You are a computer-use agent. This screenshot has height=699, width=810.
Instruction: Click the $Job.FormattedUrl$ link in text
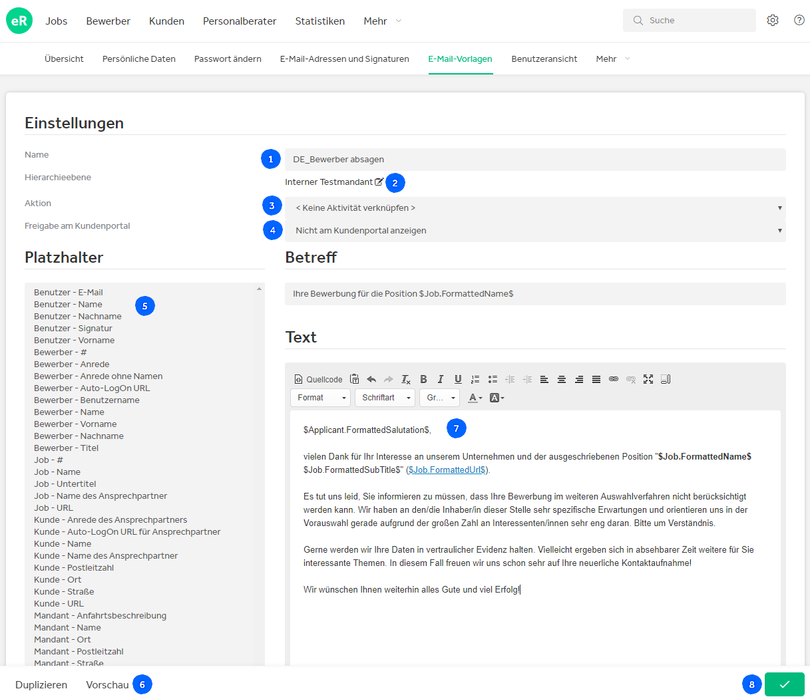coord(447,470)
